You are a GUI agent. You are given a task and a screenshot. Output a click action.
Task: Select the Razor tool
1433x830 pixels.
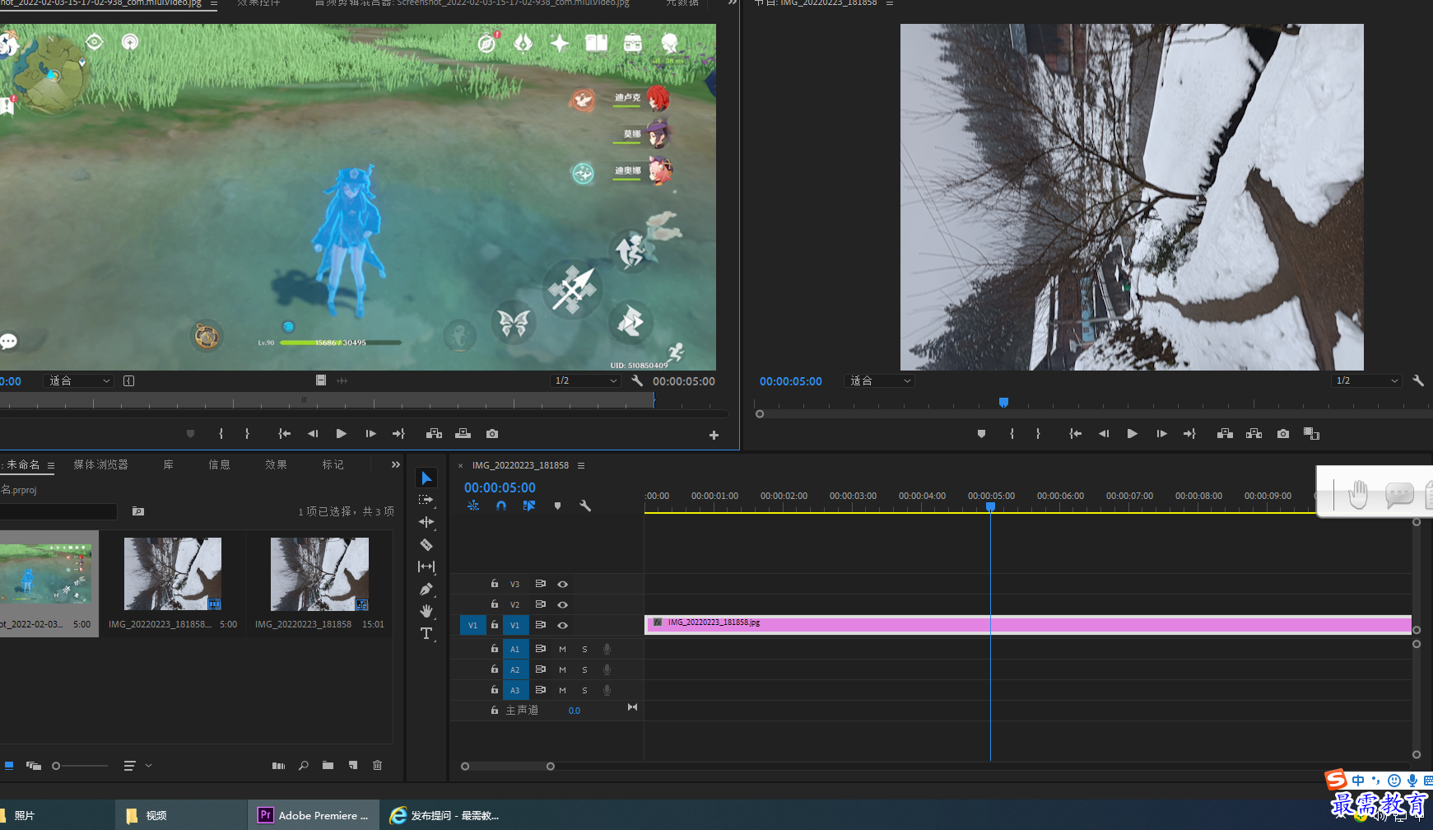(x=426, y=544)
